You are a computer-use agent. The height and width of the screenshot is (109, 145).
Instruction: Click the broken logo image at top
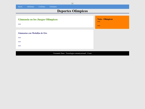pyautogui.click(x=73, y=3)
